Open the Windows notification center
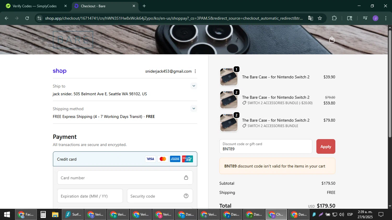 point(381,215)
